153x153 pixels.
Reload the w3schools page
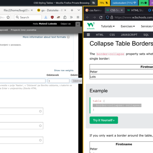point(101,17)
